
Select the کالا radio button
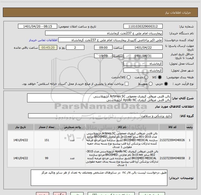[x=160, y=77]
